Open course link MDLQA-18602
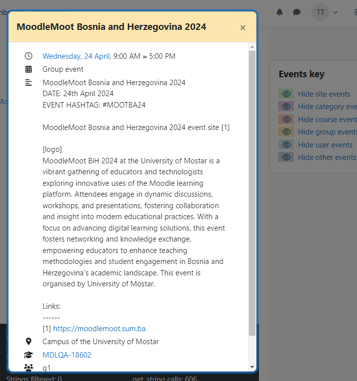The width and height of the screenshot is (357, 381). (67, 355)
